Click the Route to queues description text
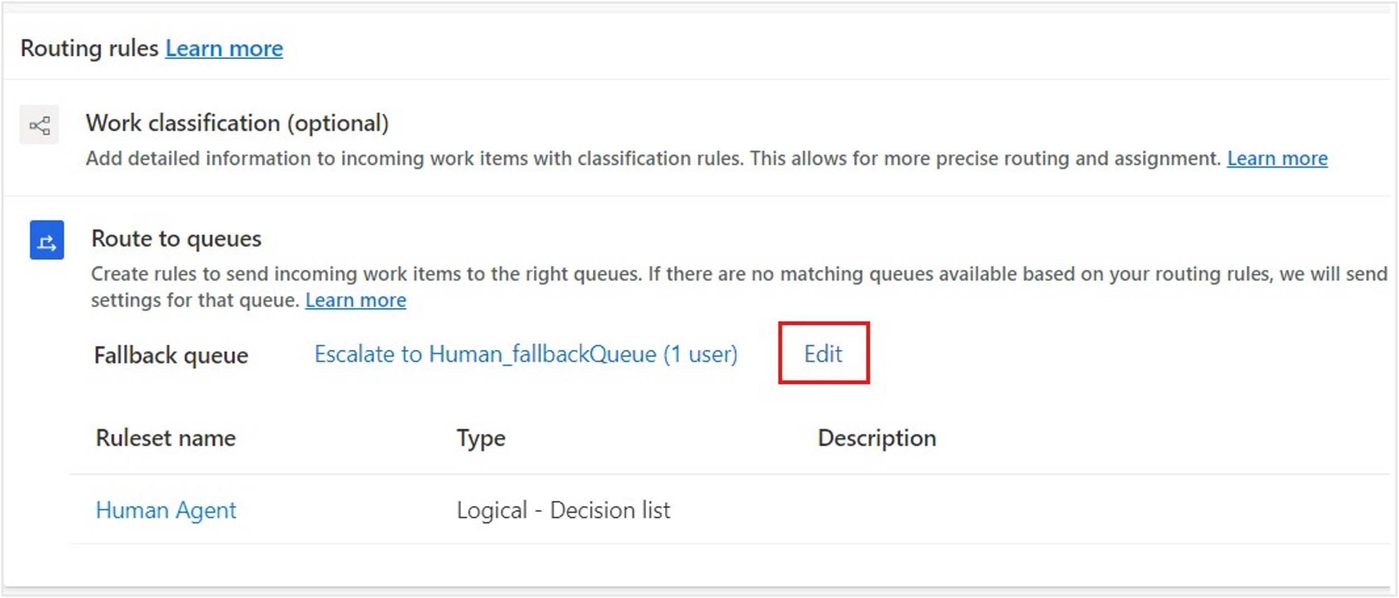The width and height of the screenshot is (1399, 598). point(739,287)
